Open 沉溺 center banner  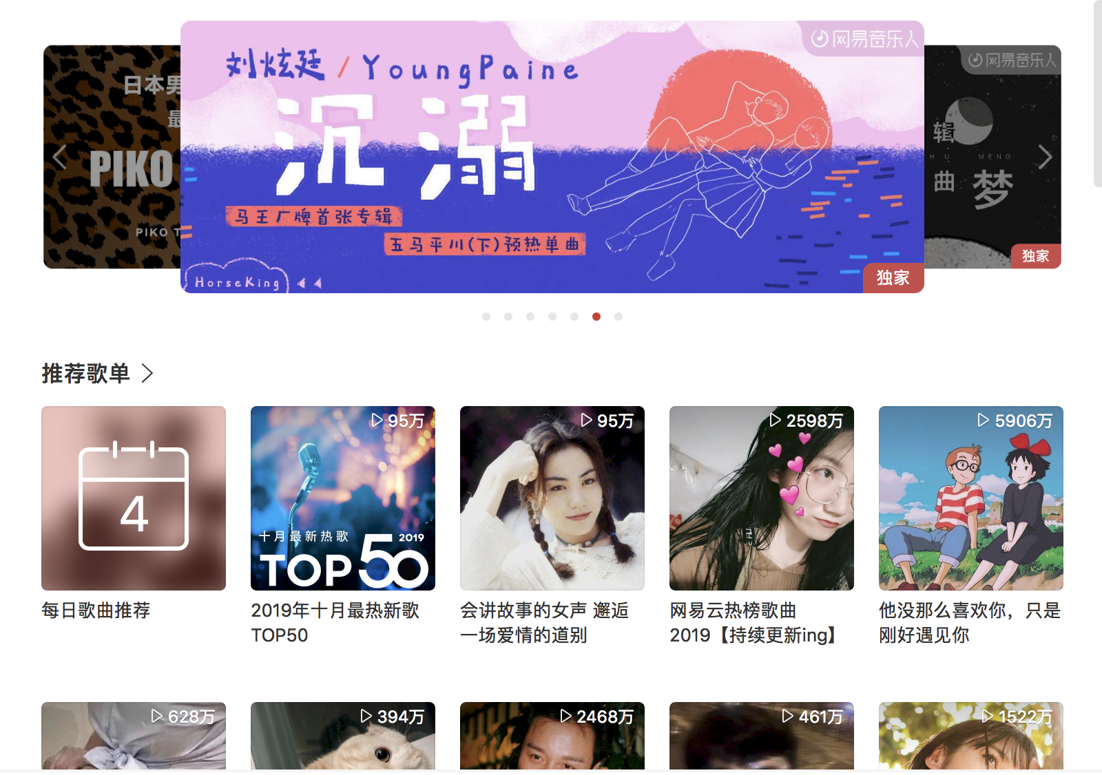pyautogui.click(x=552, y=157)
